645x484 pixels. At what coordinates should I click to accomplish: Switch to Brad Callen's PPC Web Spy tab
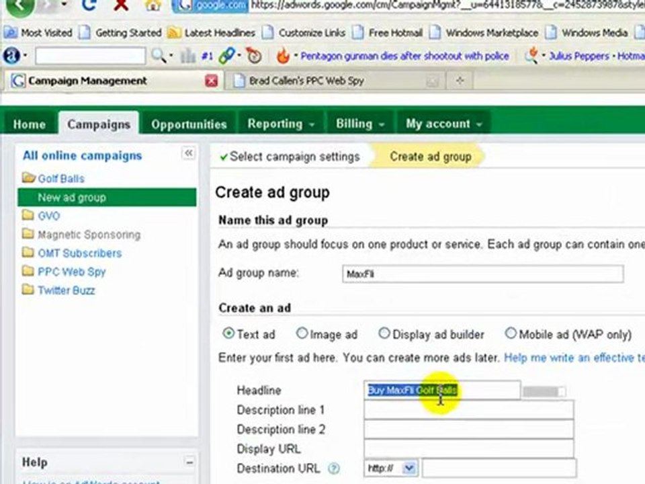point(306,81)
